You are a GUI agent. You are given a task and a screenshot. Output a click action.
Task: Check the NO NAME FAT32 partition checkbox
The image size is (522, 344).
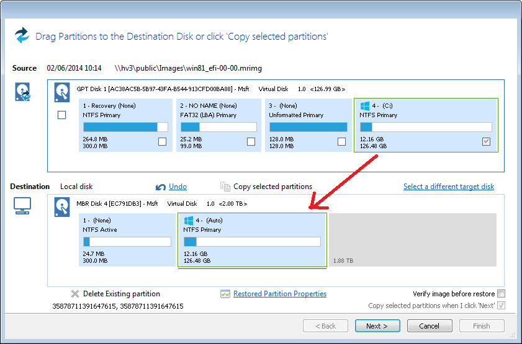coord(251,142)
